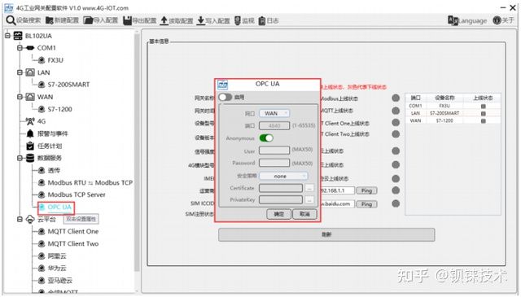521x297 pixels.
Task: Select MQTT Client Two tree item
Action: (x=73, y=243)
